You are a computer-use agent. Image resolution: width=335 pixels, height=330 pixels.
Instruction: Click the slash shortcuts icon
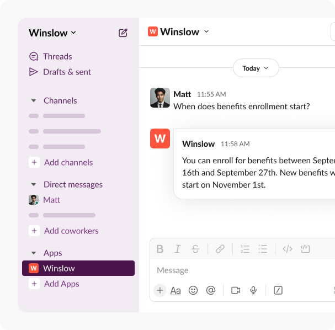pos(278,290)
